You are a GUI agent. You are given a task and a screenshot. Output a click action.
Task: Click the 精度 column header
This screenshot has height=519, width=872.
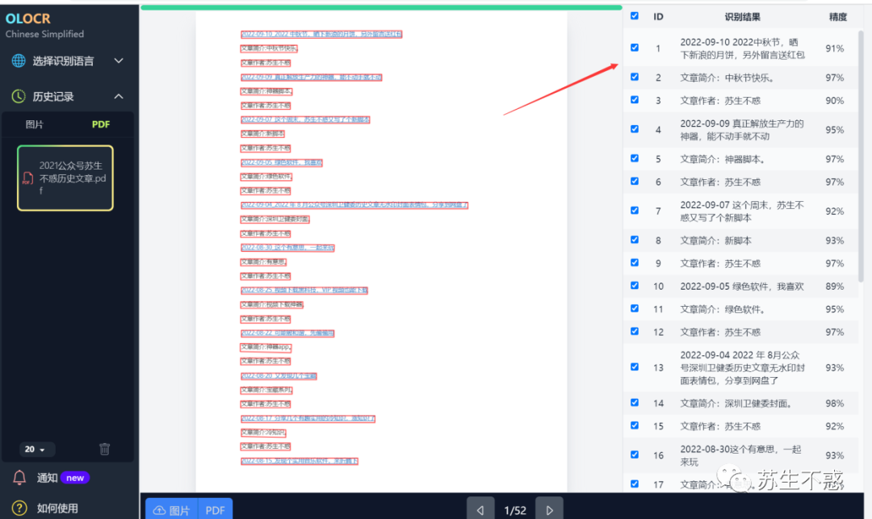[838, 17]
